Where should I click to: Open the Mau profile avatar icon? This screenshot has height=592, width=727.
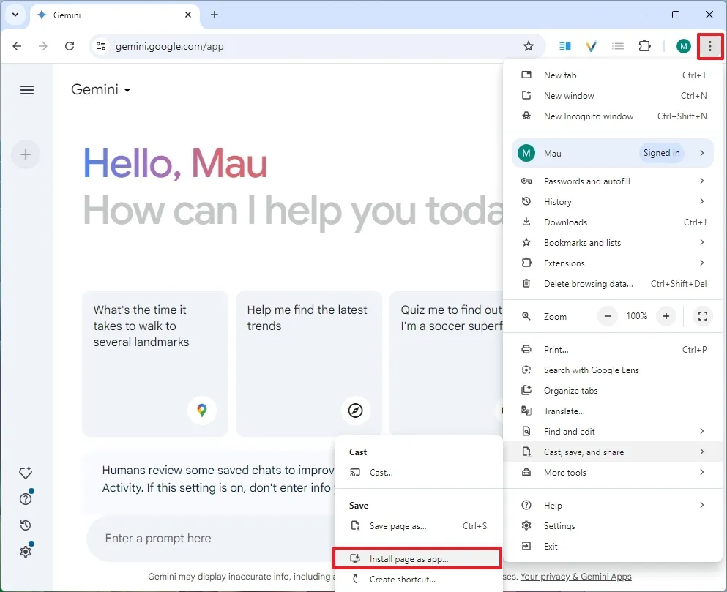(x=683, y=45)
